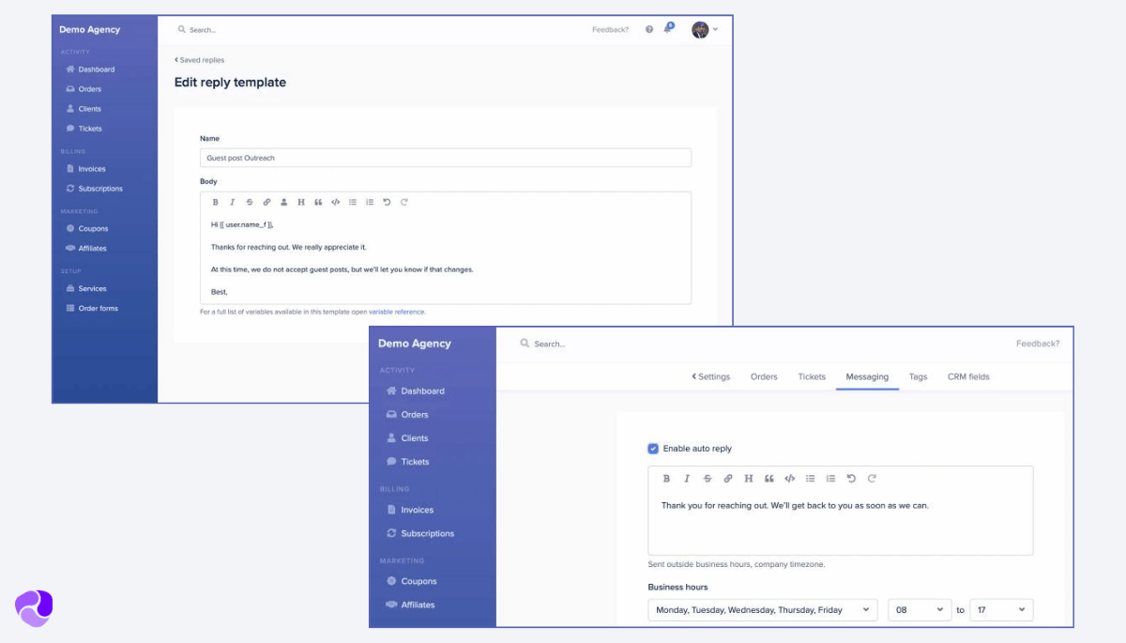Click Demo Agency title in the messaging window sidebar
This screenshot has height=643, width=1126.
coord(415,344)
